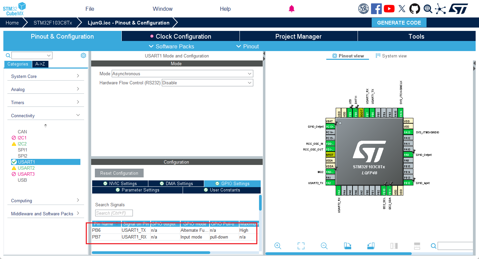This screenshot has width=479, height=259.
Task: Open the peripheral search combo box
Action: [32, 55]
